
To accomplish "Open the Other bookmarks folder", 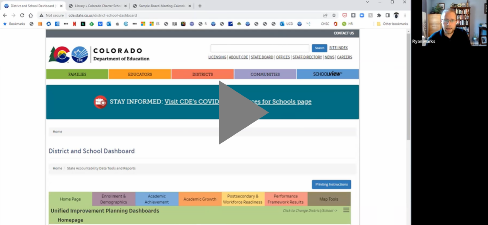I will tap(392, 24).
